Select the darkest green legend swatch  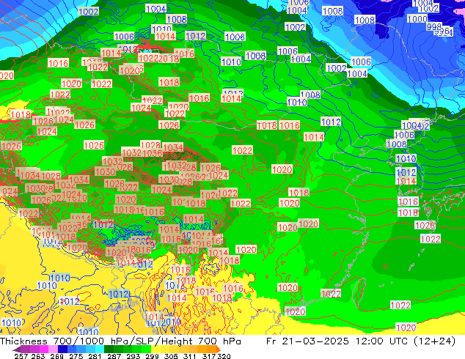pos(109,349)
